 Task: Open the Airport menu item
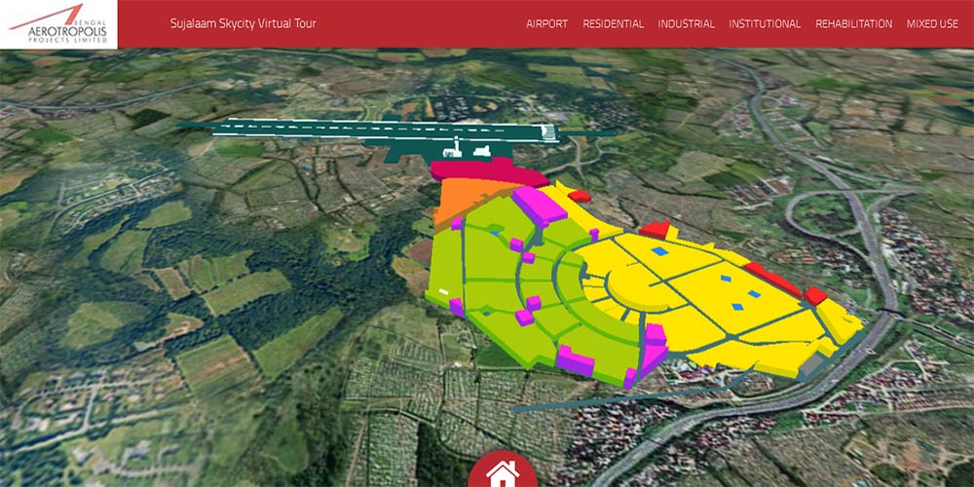tap(546, 23)
